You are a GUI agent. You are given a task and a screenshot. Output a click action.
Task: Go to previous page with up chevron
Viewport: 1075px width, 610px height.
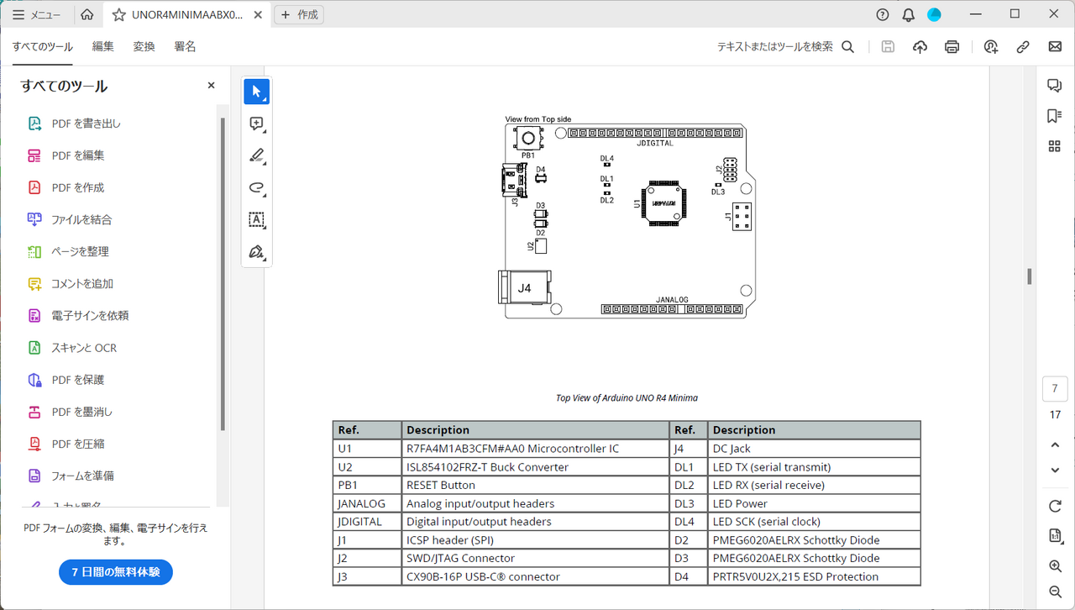point(1055,444)
